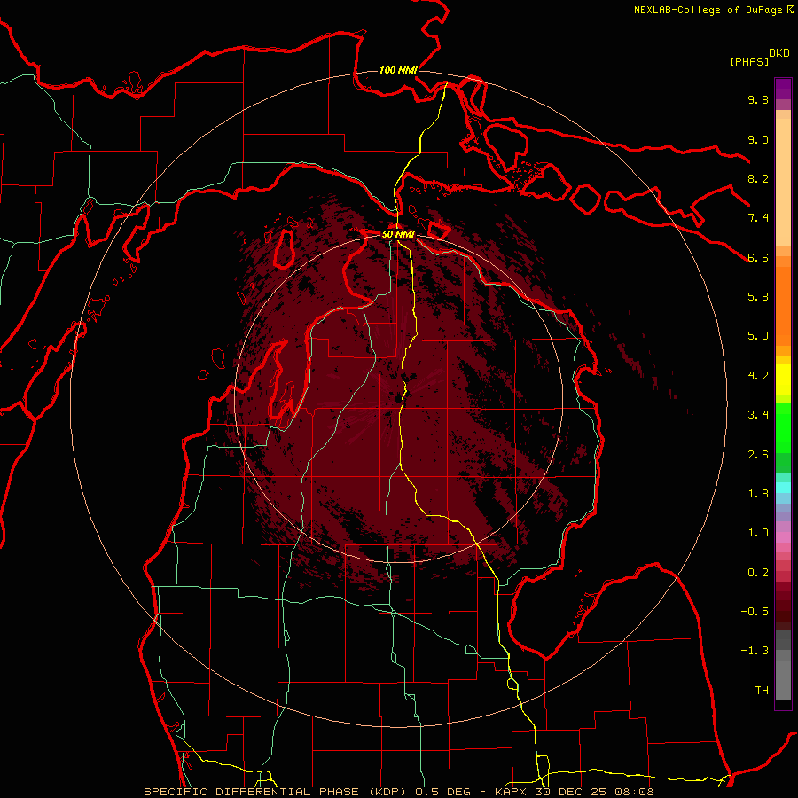Click the 3.4 color scale label
Viewport: 798px width, 798px height.
click(x=758, y=415)
